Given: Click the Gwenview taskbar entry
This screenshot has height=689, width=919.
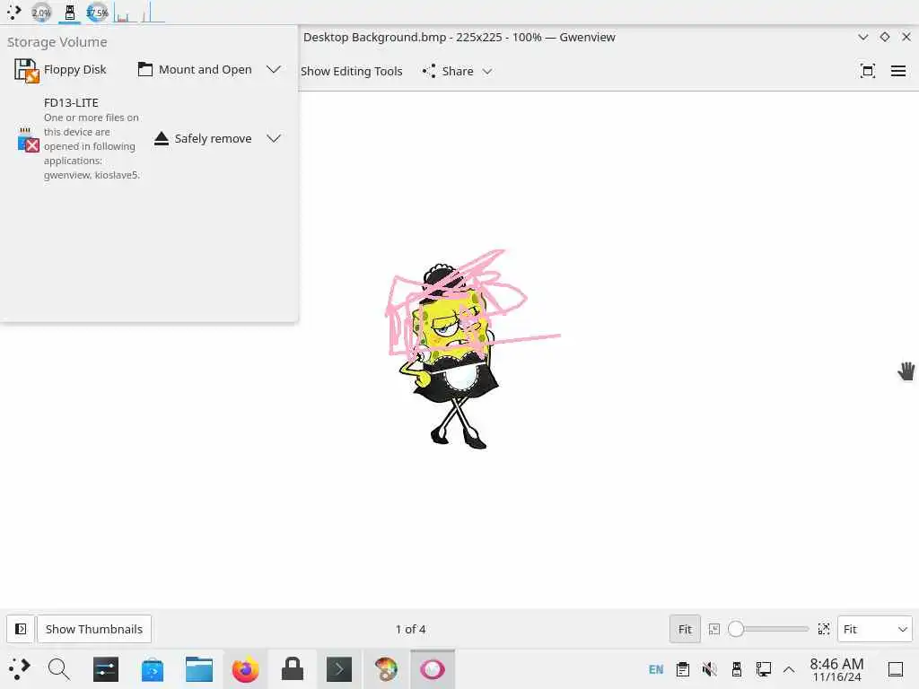Looking at the screenshot, I should pyautogui.click(x=433, y=669).
